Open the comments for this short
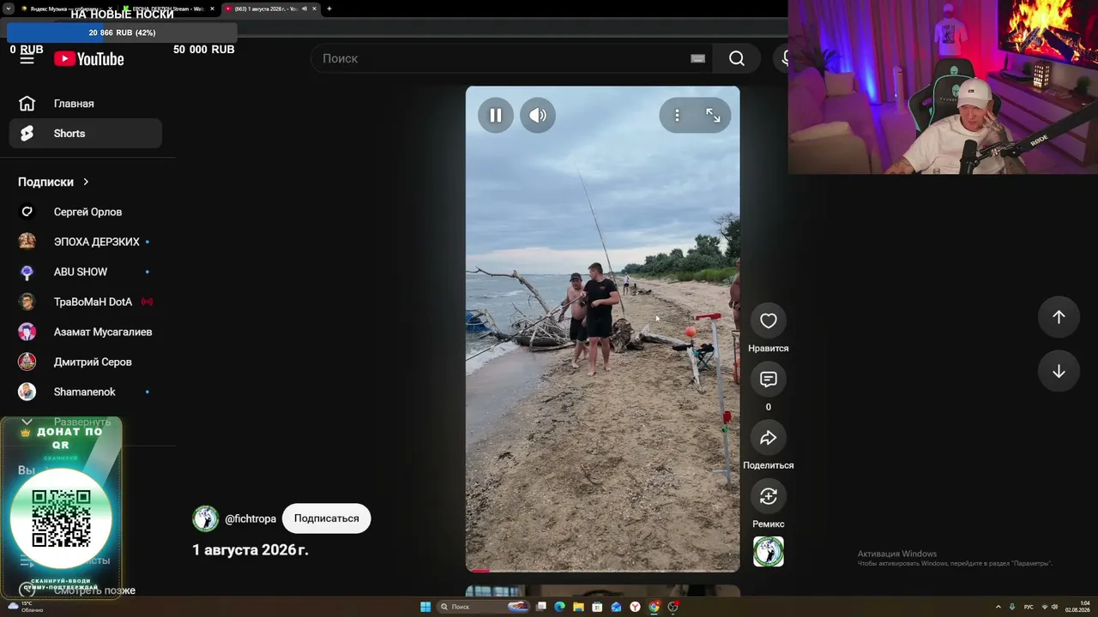Image resolution: width=1098 pixels, height=617 pixels. coord(768,379)
